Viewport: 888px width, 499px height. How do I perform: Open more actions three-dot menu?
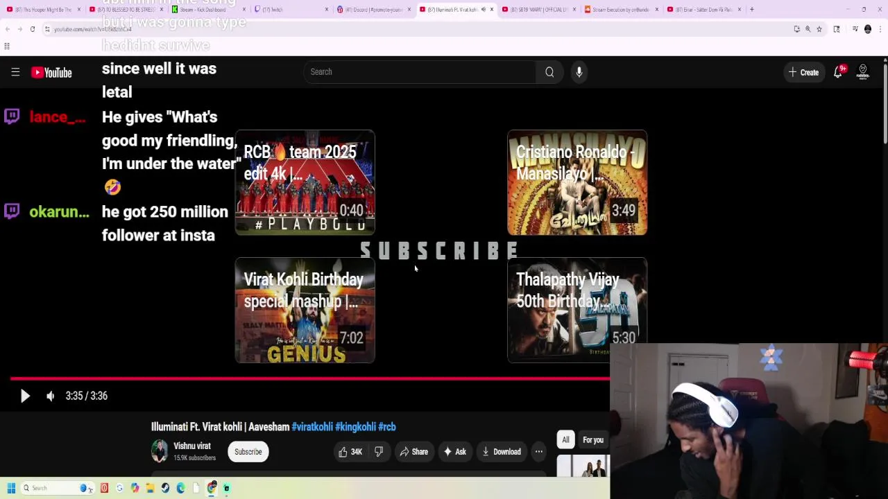pos(538,452)
